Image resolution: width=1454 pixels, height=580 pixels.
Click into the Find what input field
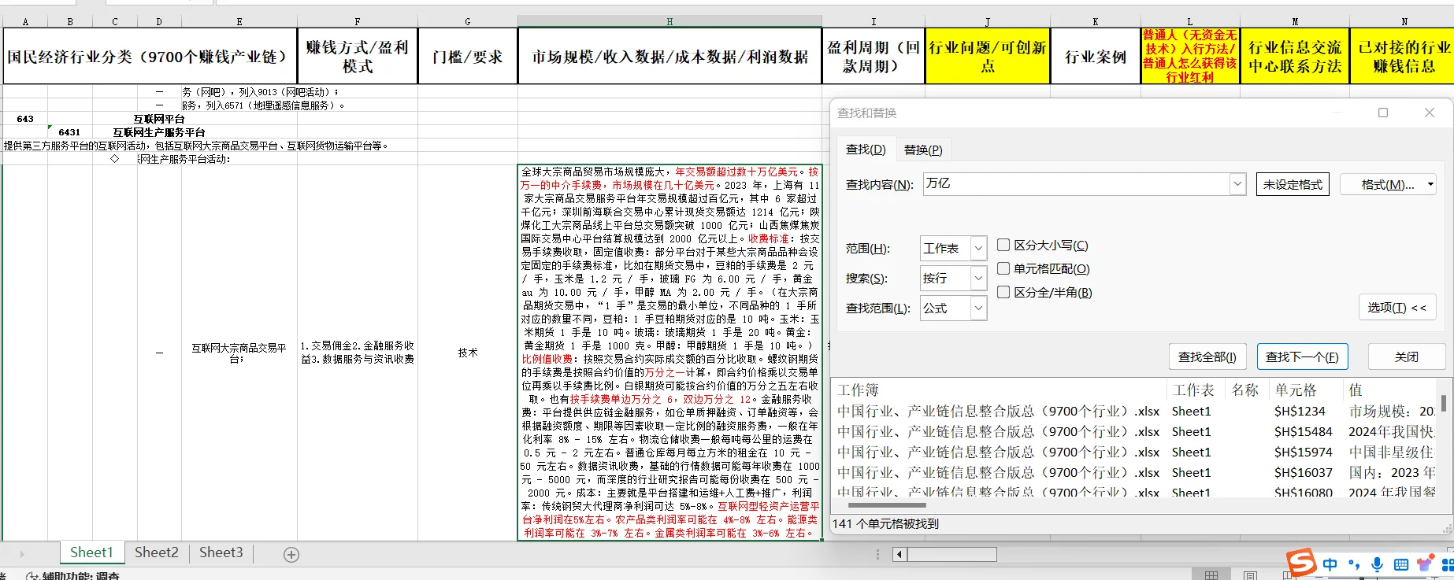click(x=1075, y=184)
